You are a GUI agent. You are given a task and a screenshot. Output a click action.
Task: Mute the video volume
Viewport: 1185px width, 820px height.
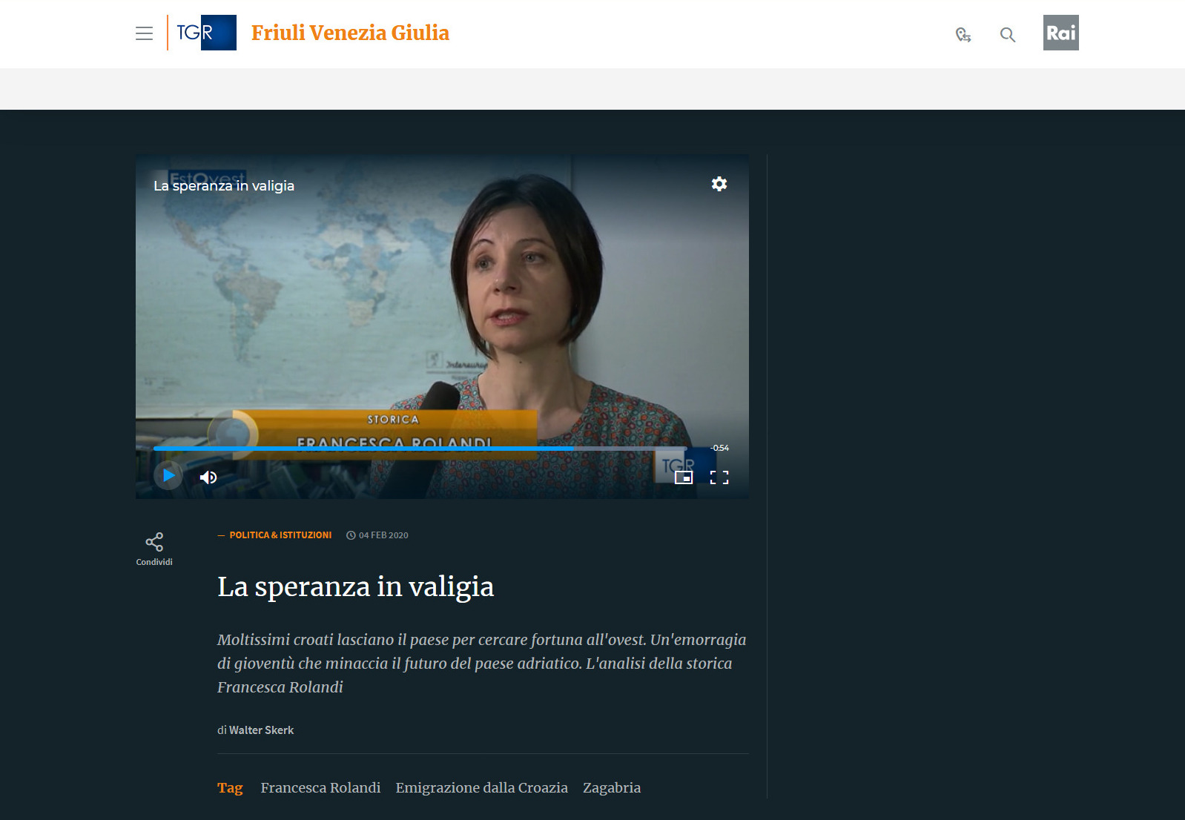(208, 477)
